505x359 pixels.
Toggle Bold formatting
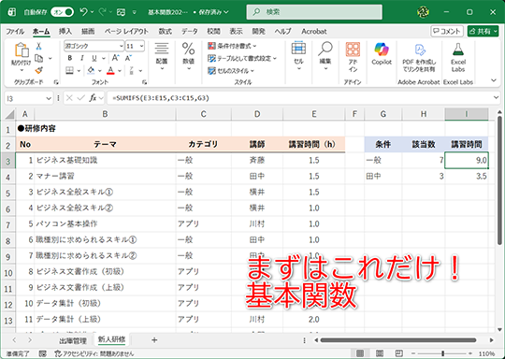[x=70, y=58]
